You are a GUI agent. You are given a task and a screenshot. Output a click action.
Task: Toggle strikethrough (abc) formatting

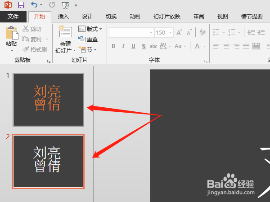tap(153, 46)
